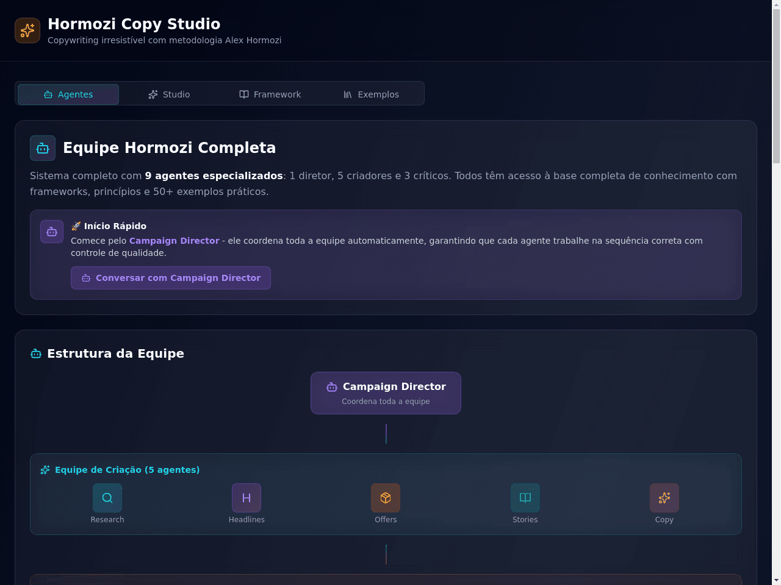Click the page's vertical scrollbar thumb

point(776,85)
